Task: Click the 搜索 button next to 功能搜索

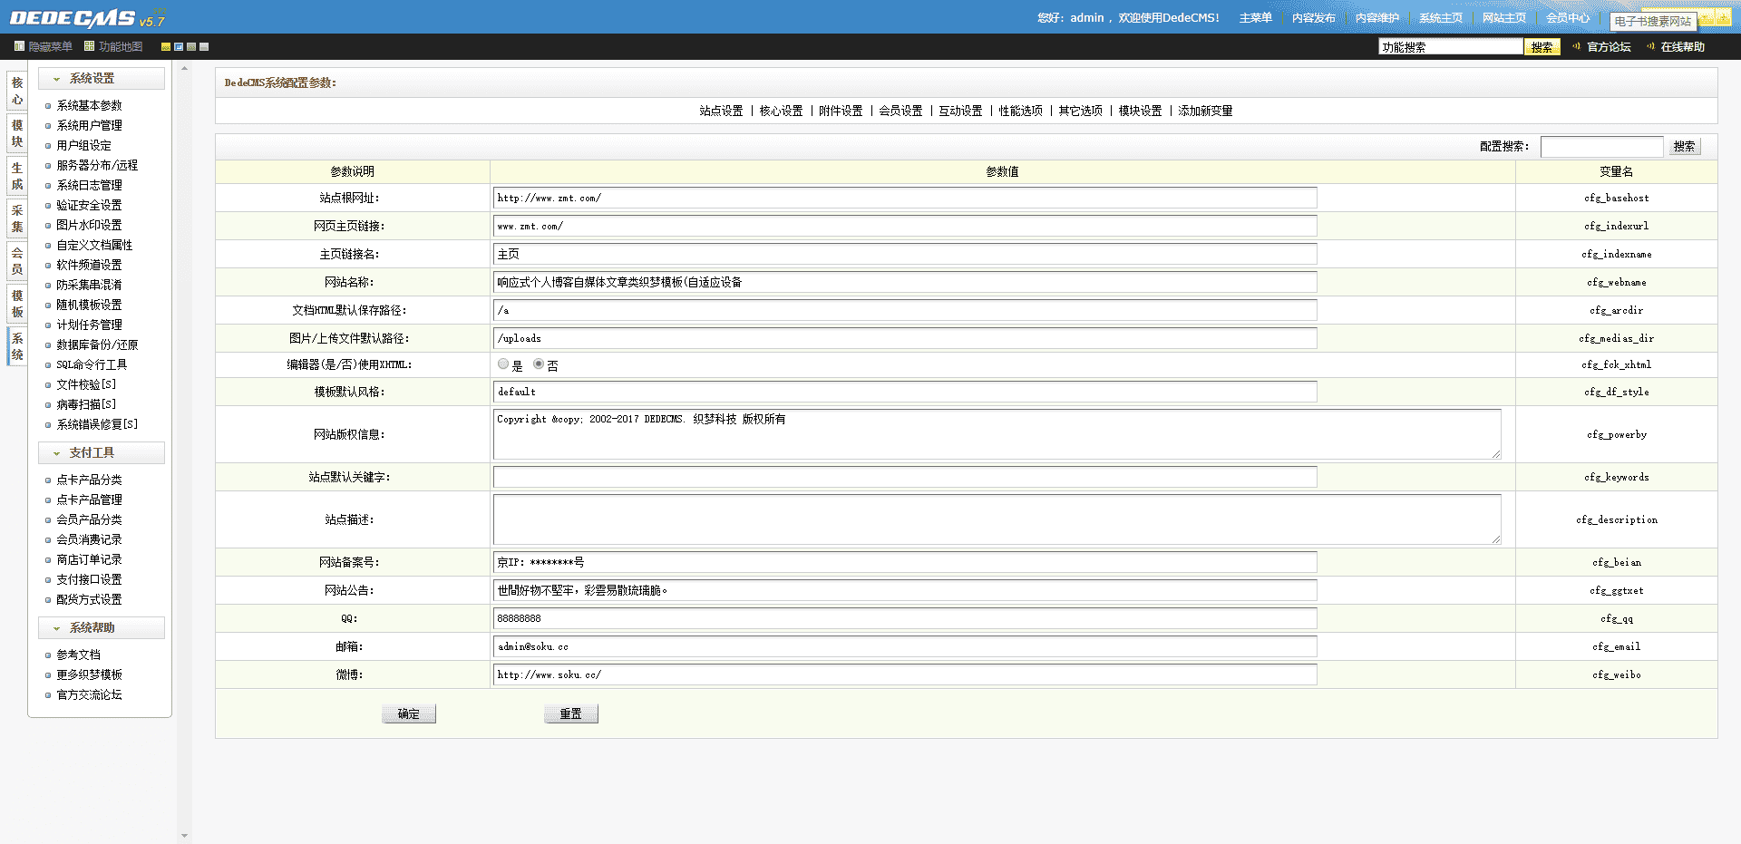Action: (x=1542, y=47)
